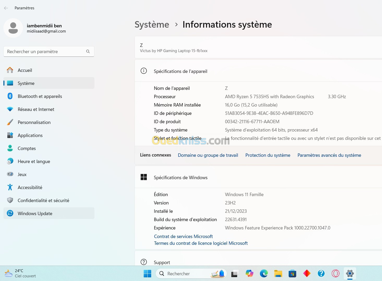Go to Personnalisation settings

pyautogui.click(x=49, y=122)
